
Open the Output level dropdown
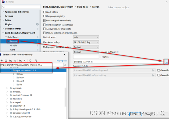point(86,37)
